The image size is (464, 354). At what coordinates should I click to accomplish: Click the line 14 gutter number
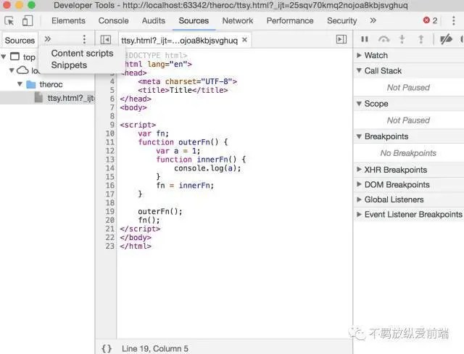coord(109,168)
